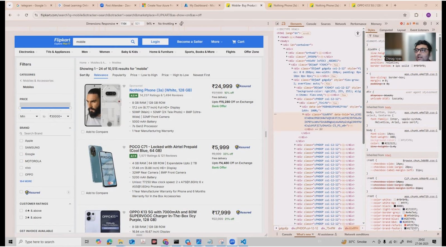This screenshot has width=446, height=247.
Task: Click the Login button
Action: coord(155,42)
